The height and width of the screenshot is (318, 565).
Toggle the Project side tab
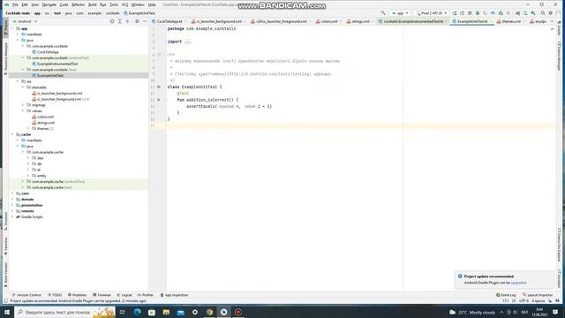(5, 27)
